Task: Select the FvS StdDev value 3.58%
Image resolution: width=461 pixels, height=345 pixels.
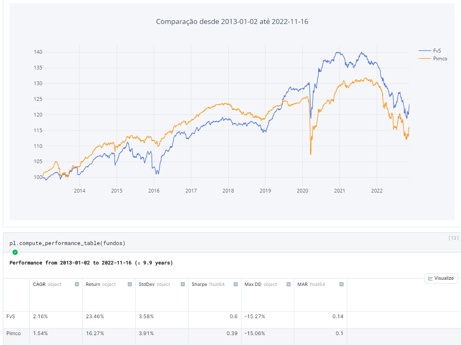Action: [x=146, y=316]
